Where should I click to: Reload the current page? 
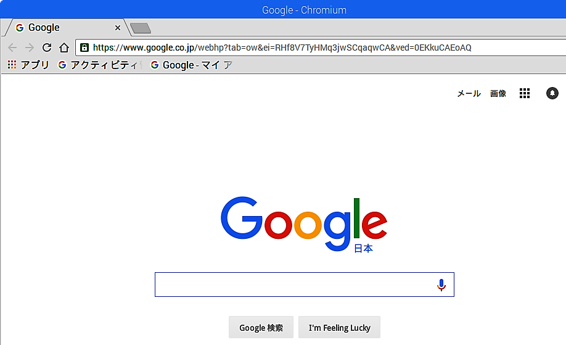click(47, 48)
